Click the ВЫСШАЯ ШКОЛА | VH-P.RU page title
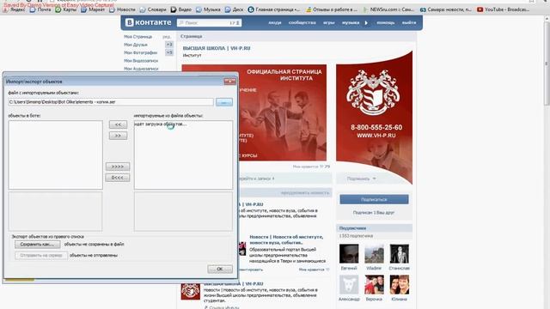Viewport: 550px width, 309px height. pyautogui.click(x=217, y=48)
